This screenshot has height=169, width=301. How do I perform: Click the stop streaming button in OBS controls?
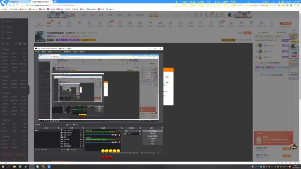click(152, 131)
